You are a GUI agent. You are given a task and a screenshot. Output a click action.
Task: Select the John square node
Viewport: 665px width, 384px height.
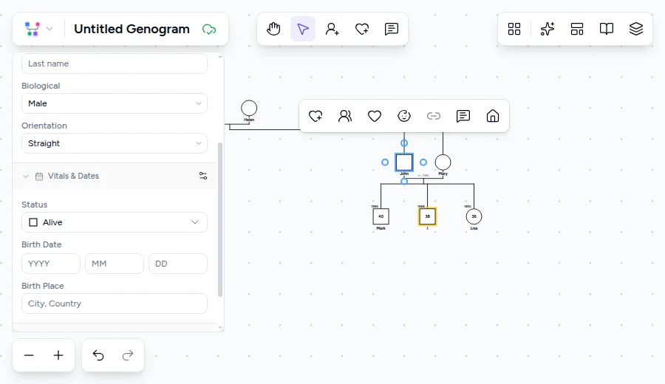[x=404, y=162]
